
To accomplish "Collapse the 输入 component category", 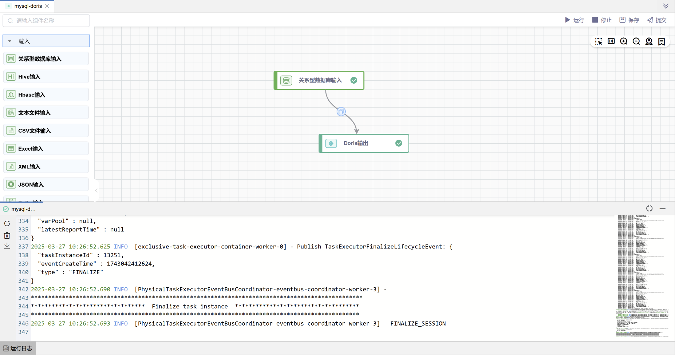I will tap(10, 41).
